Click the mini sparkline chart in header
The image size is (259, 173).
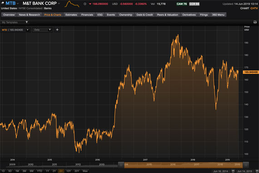72,4
